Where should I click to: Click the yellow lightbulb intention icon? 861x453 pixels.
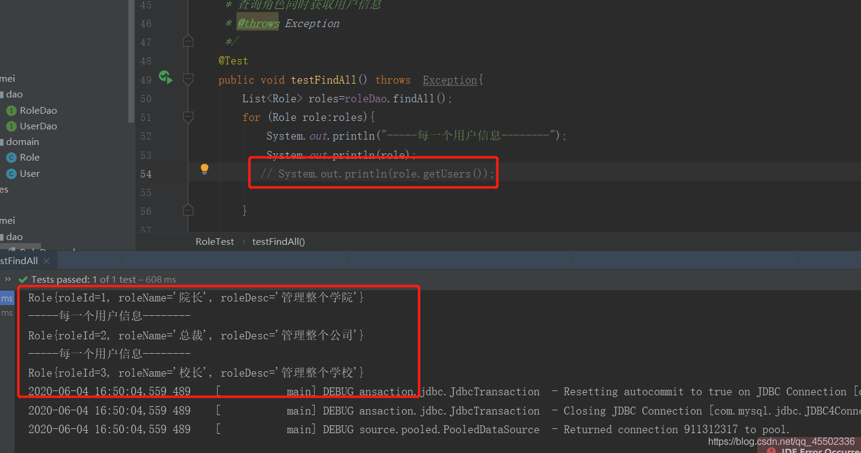coord(205,169)
